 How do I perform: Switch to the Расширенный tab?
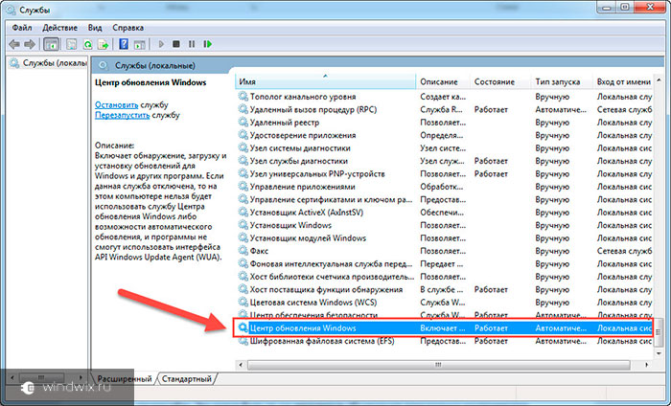coord(124,378)
